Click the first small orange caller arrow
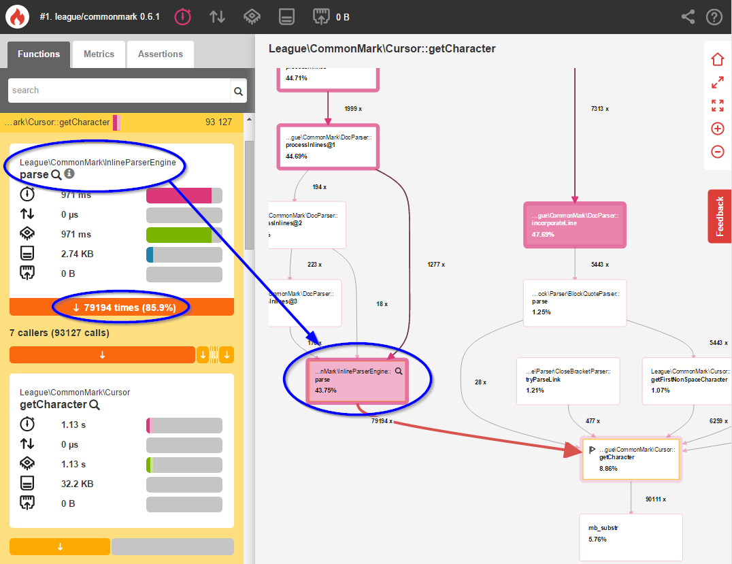Screen dimensions: 732x564 (x=203, y=355)
